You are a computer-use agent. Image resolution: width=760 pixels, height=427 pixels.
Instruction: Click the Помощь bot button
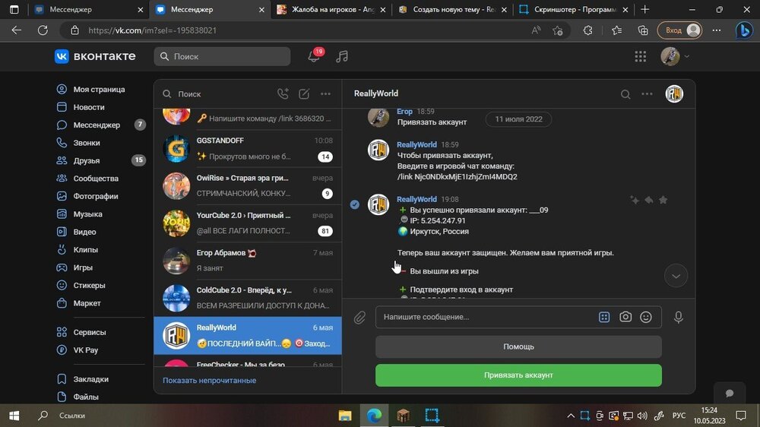tap(518, 346)
